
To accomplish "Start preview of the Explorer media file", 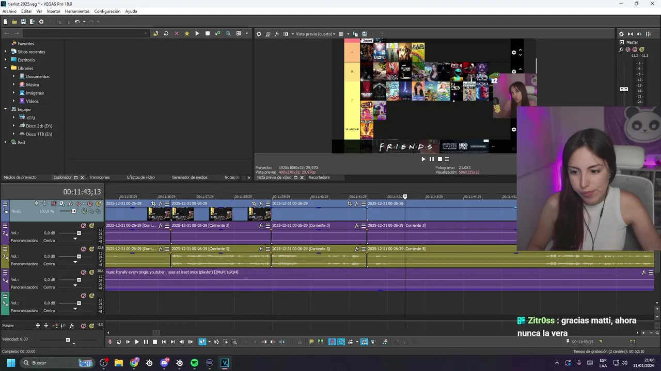I will pos(197,33).
